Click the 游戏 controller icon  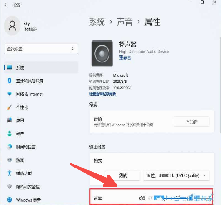coord(10,160)
